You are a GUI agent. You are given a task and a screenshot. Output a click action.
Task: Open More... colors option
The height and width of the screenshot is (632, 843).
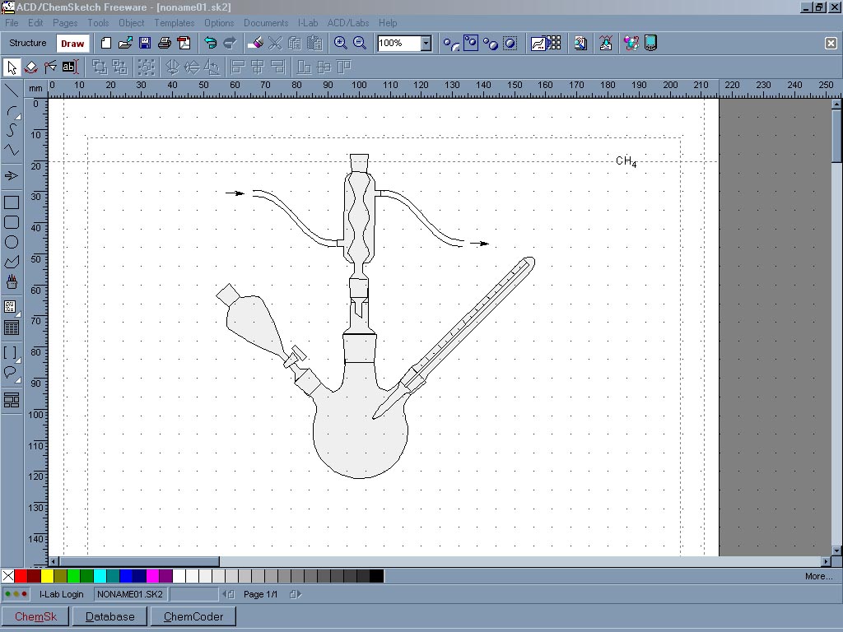818,576
